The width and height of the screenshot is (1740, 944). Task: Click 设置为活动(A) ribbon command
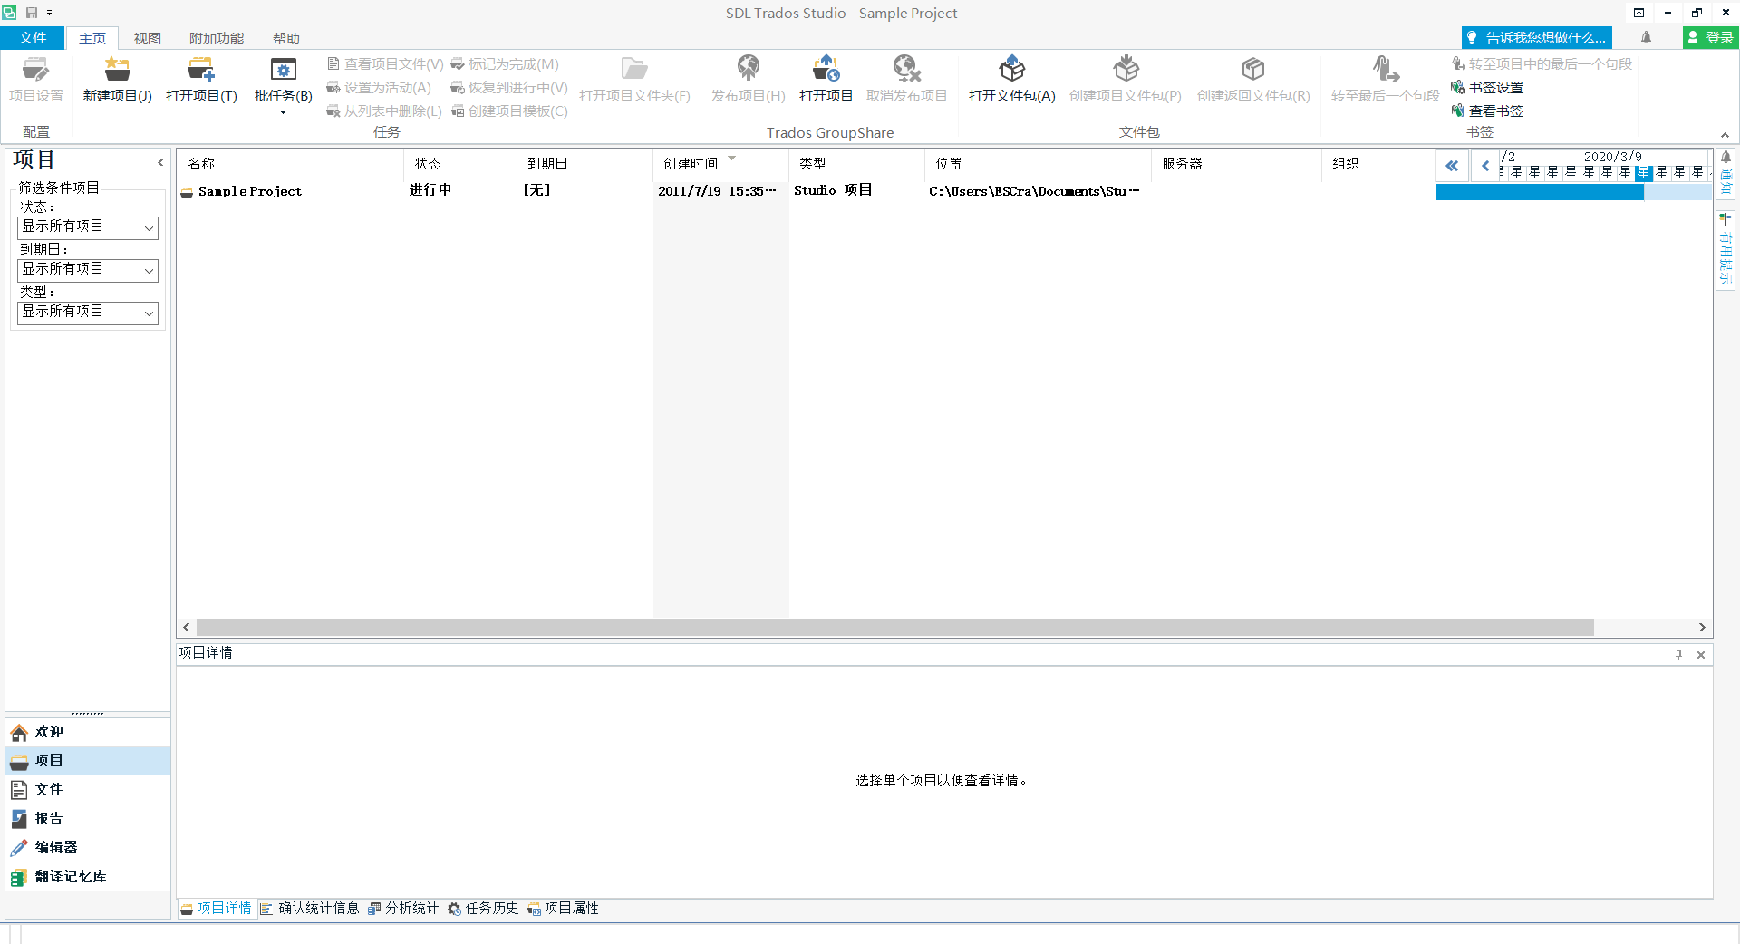click(379, 88)
